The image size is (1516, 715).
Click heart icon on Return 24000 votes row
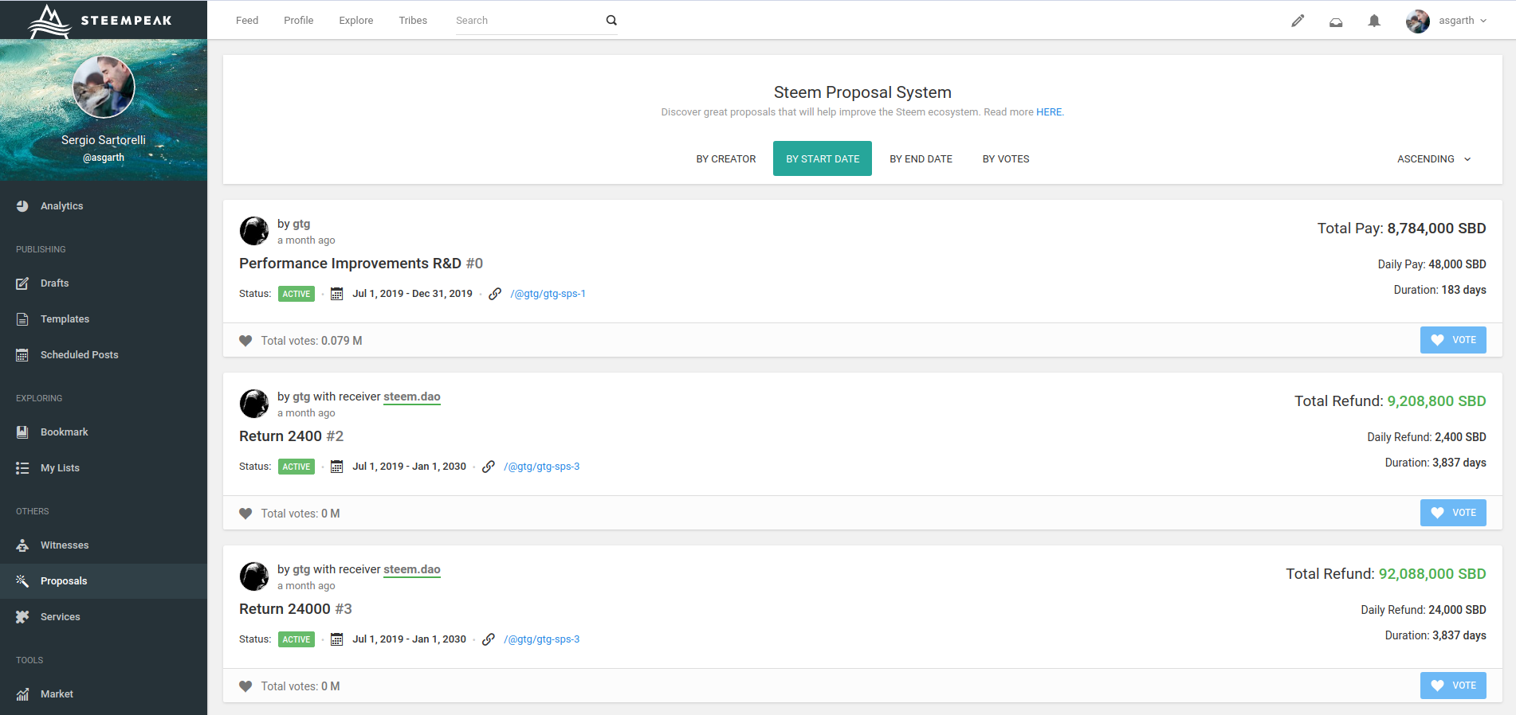(245, 686)
